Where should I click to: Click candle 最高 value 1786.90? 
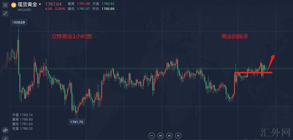click(x=26, y=119)
